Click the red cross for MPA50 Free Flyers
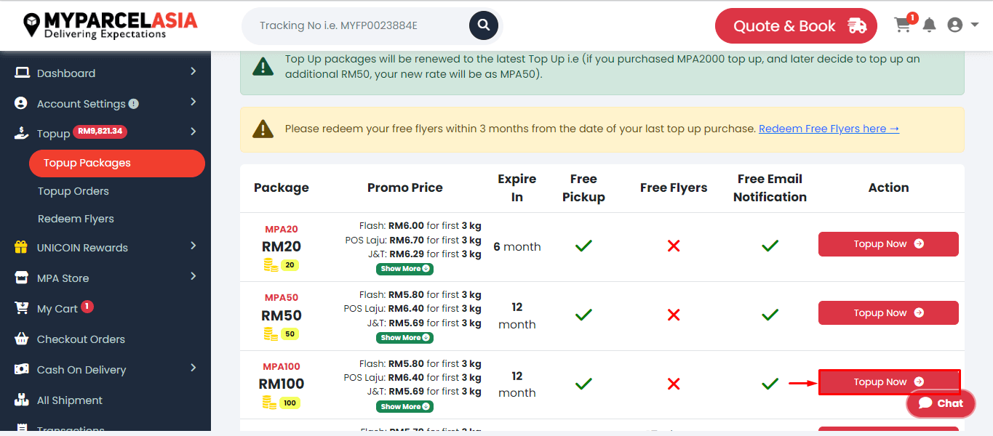Viewport: 993px width, 436px height. click(x=674, y=315)
